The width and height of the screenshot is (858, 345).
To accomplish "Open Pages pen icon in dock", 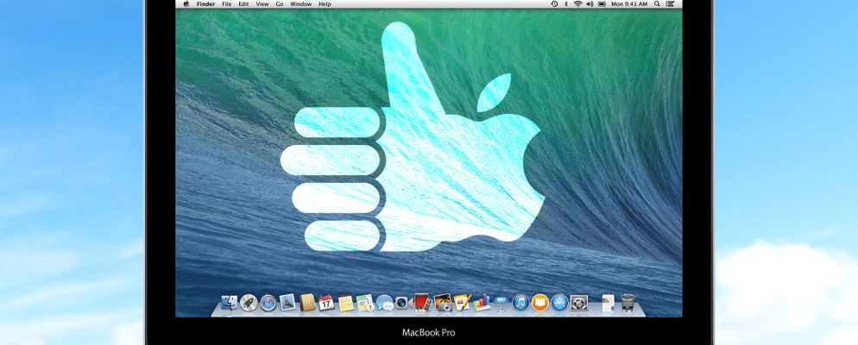I will (462, 303).
